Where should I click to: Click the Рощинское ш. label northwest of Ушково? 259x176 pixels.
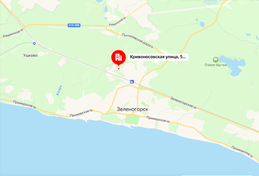13,33
